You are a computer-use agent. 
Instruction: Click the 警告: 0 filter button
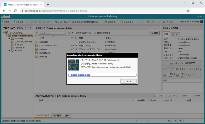184,96
